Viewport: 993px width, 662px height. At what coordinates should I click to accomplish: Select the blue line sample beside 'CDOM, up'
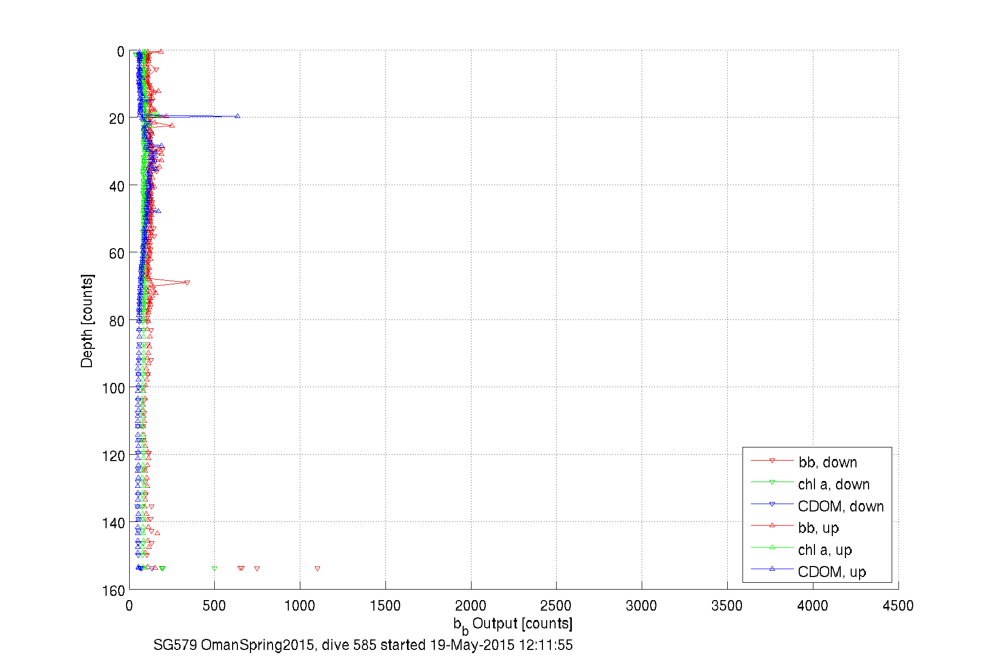772,569
